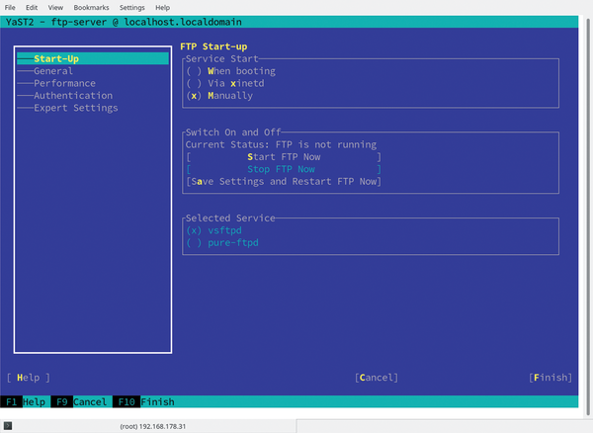Select the Expert Settings tree entry
Screen dimensions: 593x433
coord(76,108)
